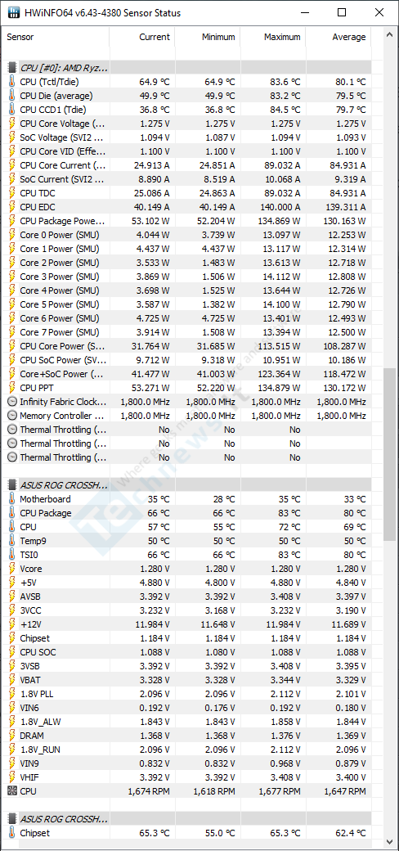Click the chip icon of CPU [#0] AMD Ryzen group
This screenshot has width=399, height=851.
pos(12,68)
